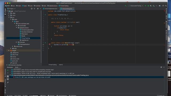Expand the target folder node

click(9, 50)
